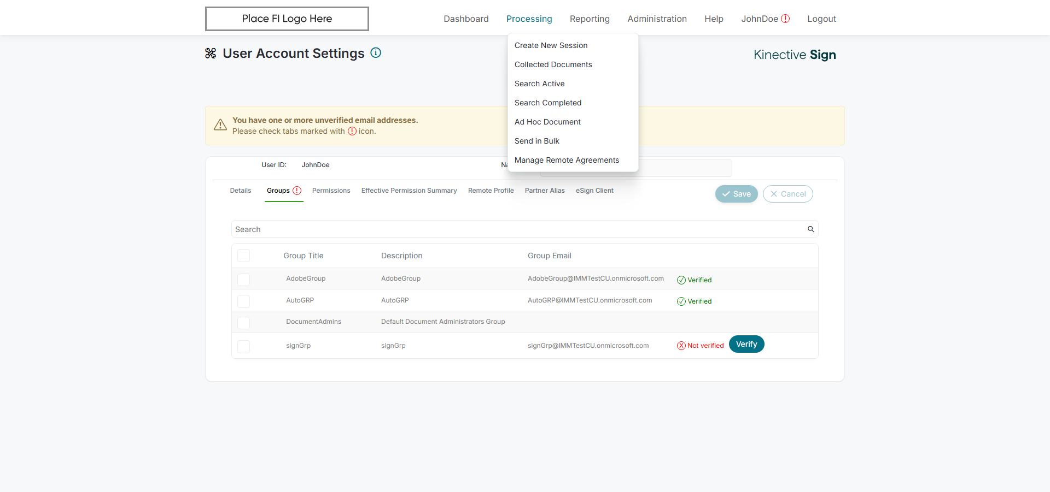Click the Logout link
This screenshot has width=1050, height=492.
coord(821,19)
